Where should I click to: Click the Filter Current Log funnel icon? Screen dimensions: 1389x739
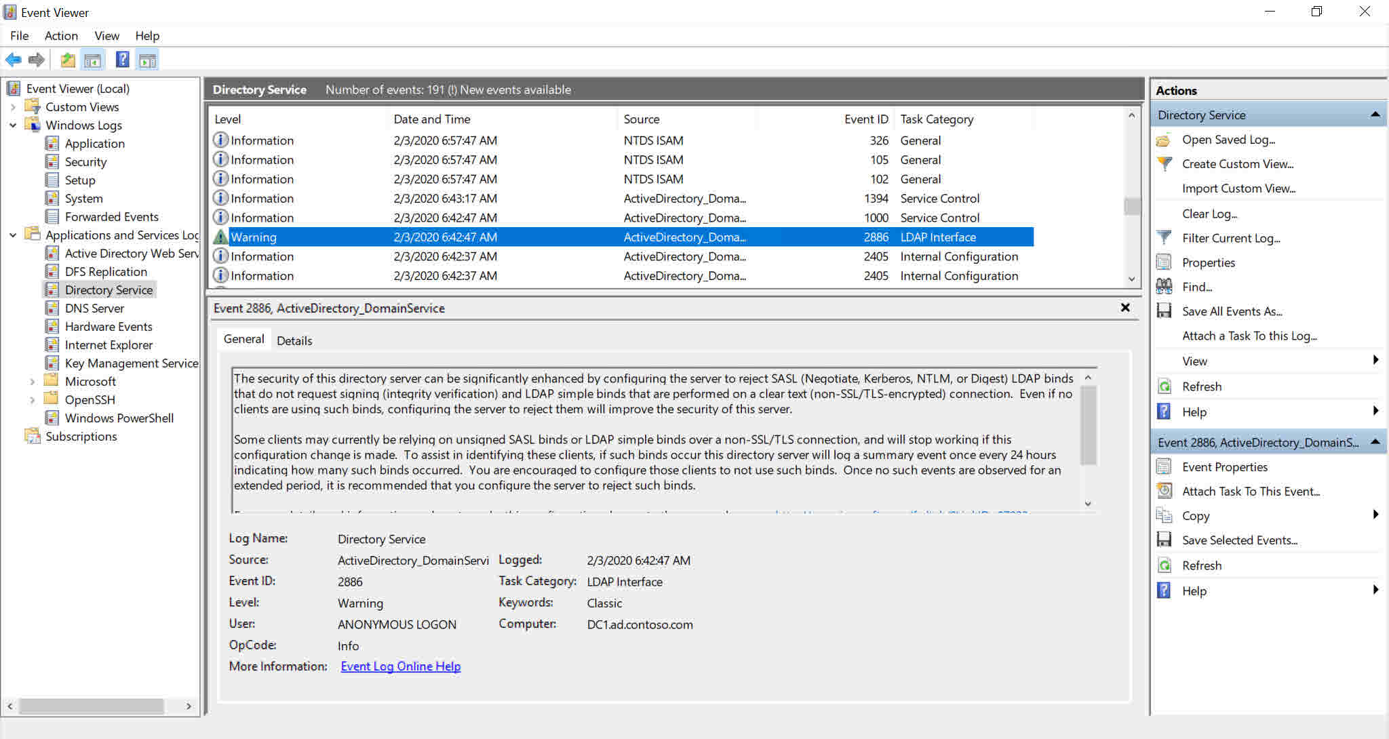tap(1164, 238)
